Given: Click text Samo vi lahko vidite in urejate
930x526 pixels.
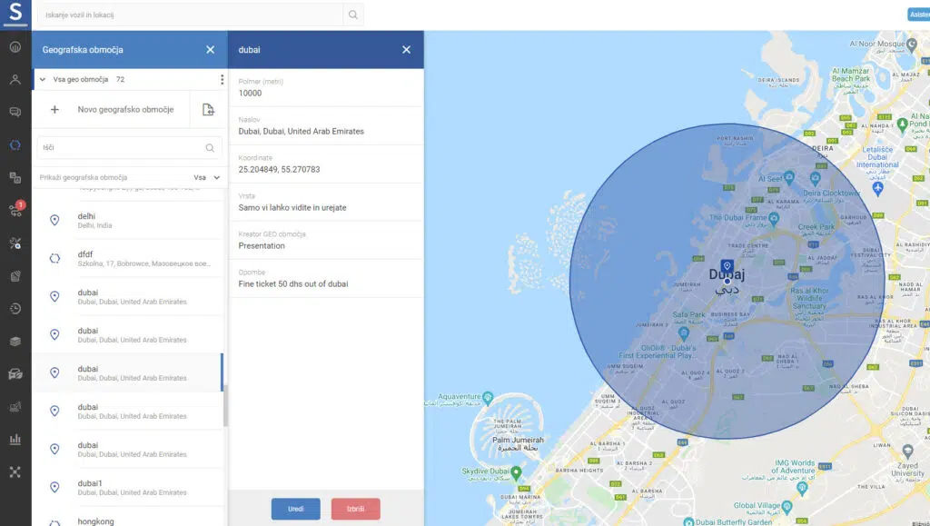Looking at the screenshot, I should (x=292, y=207).
